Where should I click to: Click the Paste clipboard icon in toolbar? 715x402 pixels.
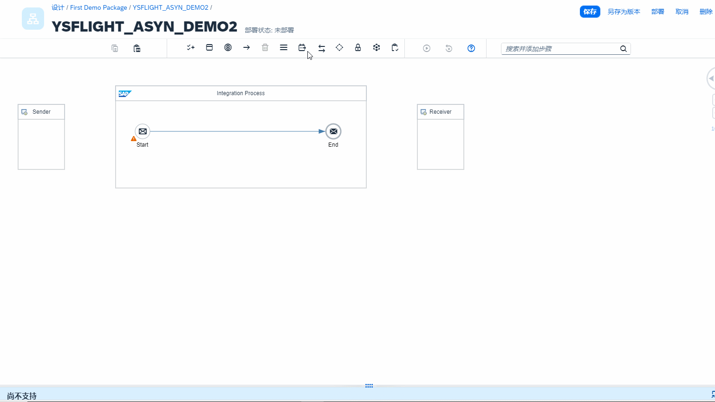tap(137, 48)
